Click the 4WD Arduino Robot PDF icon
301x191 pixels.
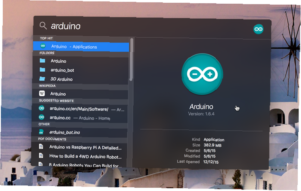click(x=41, y=155)
